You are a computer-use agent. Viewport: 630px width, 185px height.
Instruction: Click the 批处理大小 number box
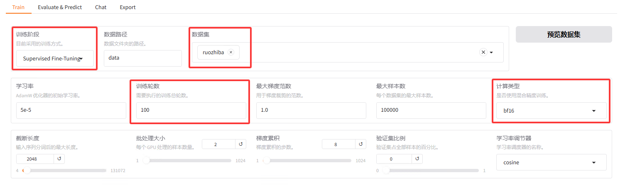[x=218, y=144]
